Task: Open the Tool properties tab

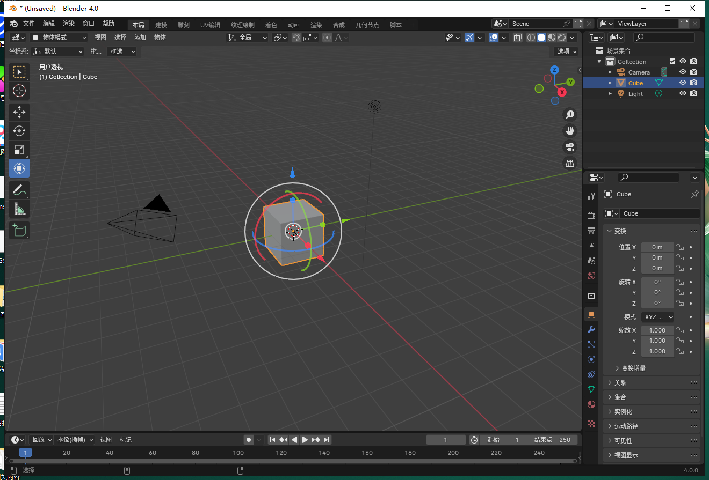Action: tap(591, 196)
